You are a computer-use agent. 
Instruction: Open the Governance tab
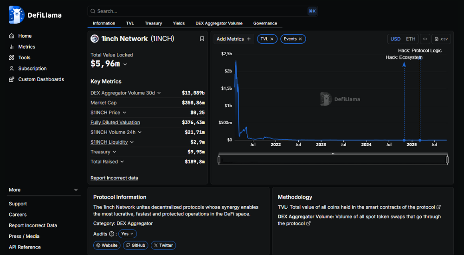click(265, 23)
